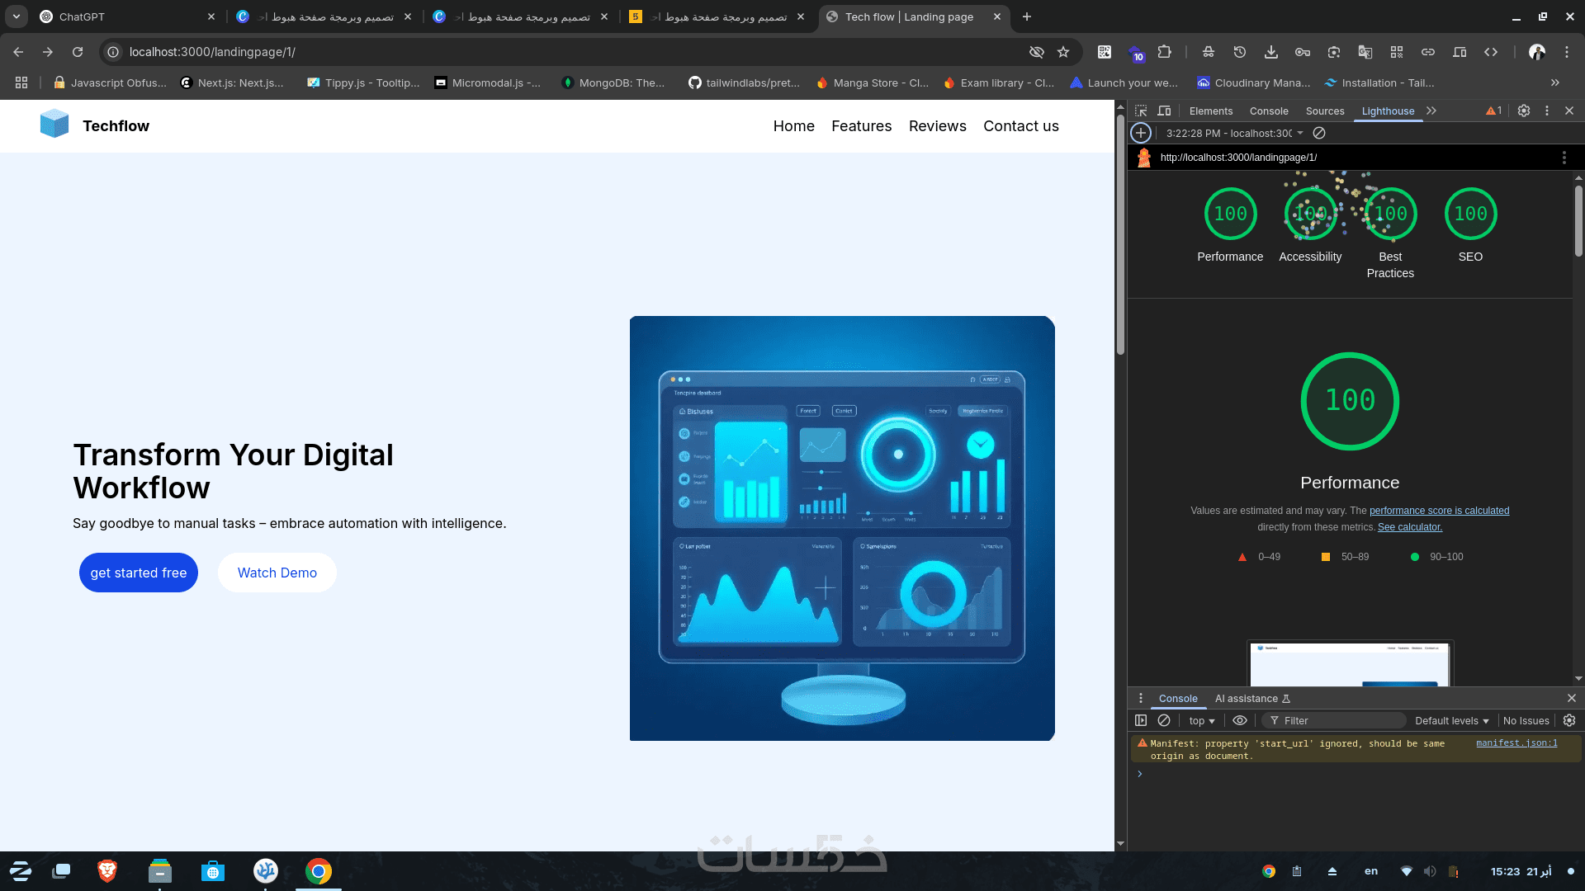This screenshot has height=891, width=1585.
Task: Open Lighthouse report tools menu
Action: point(1564,158)
